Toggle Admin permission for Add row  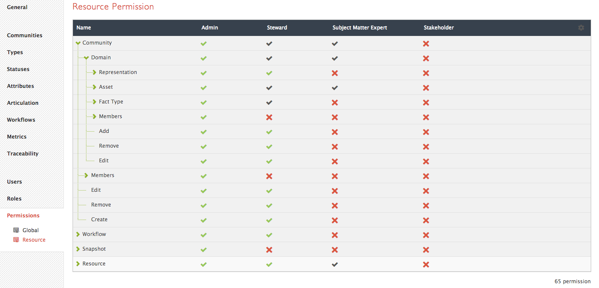click(203, 132)
